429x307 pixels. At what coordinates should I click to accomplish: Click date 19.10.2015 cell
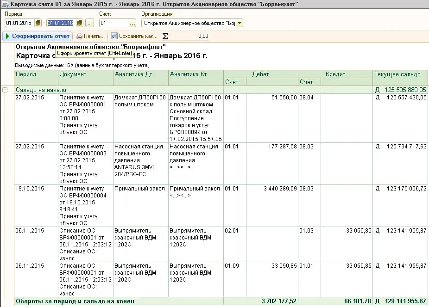click(x=36, y=206)
